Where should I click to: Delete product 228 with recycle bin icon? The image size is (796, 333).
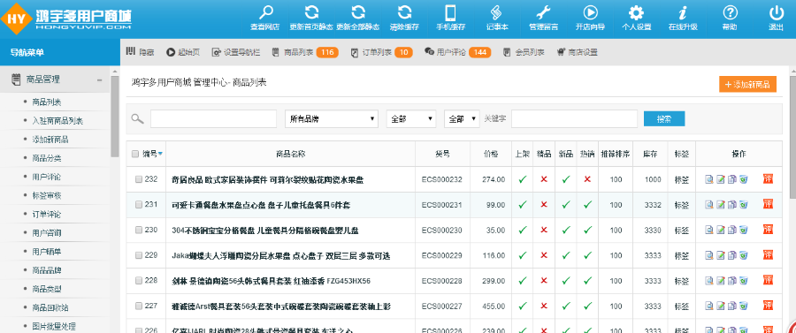[743, 280]
